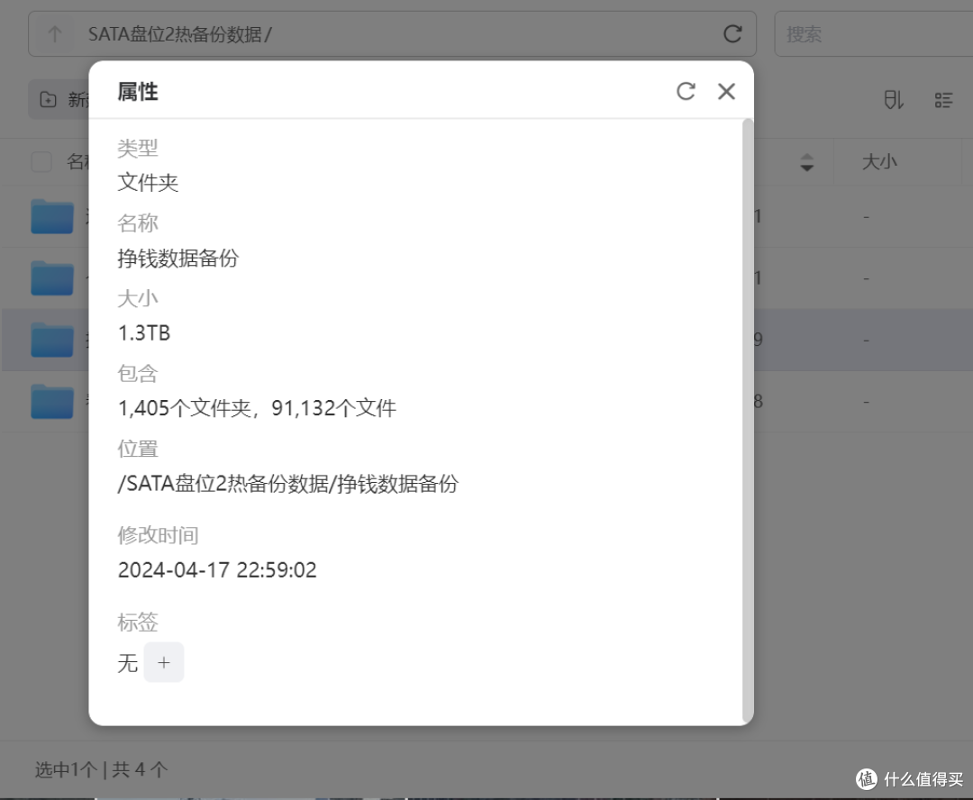Click the location path /SATA盘位2热备份数据/挣钱数据备份

click(x=288, y=484)
